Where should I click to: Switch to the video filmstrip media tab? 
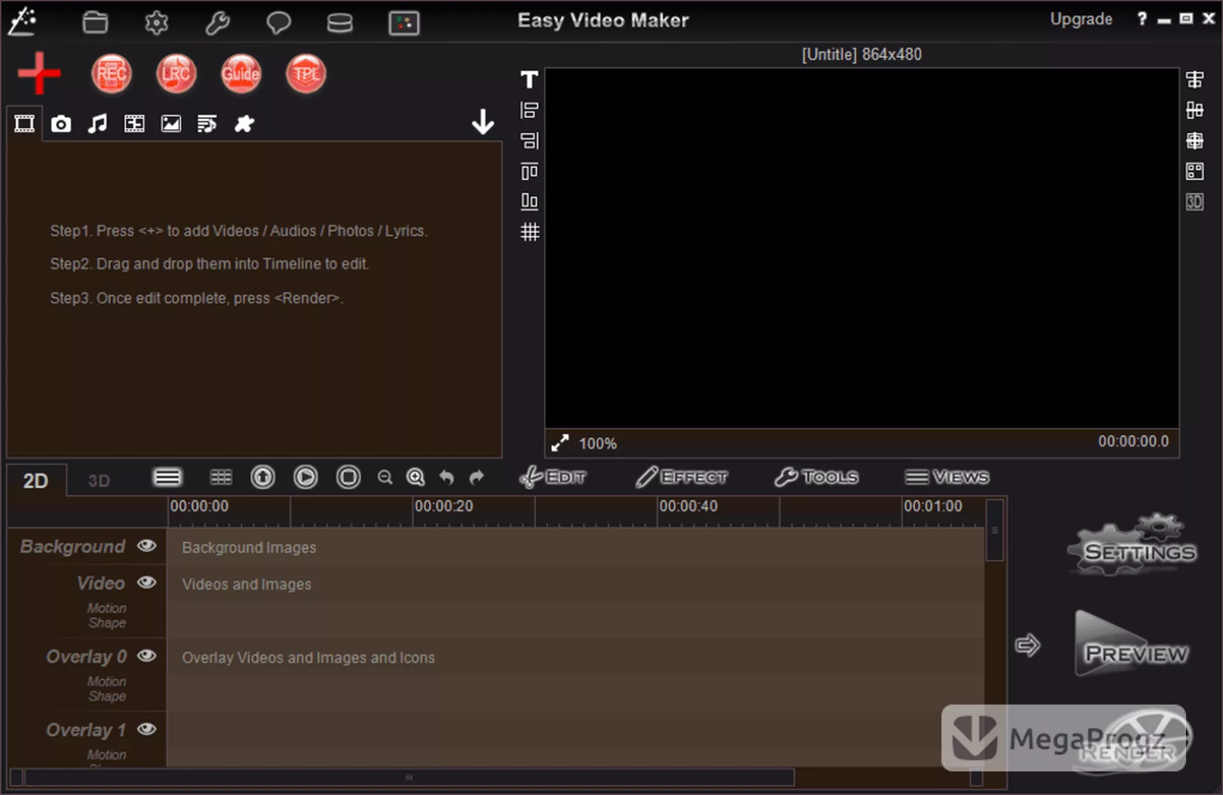pyautogui.click(x=24, y=124)
